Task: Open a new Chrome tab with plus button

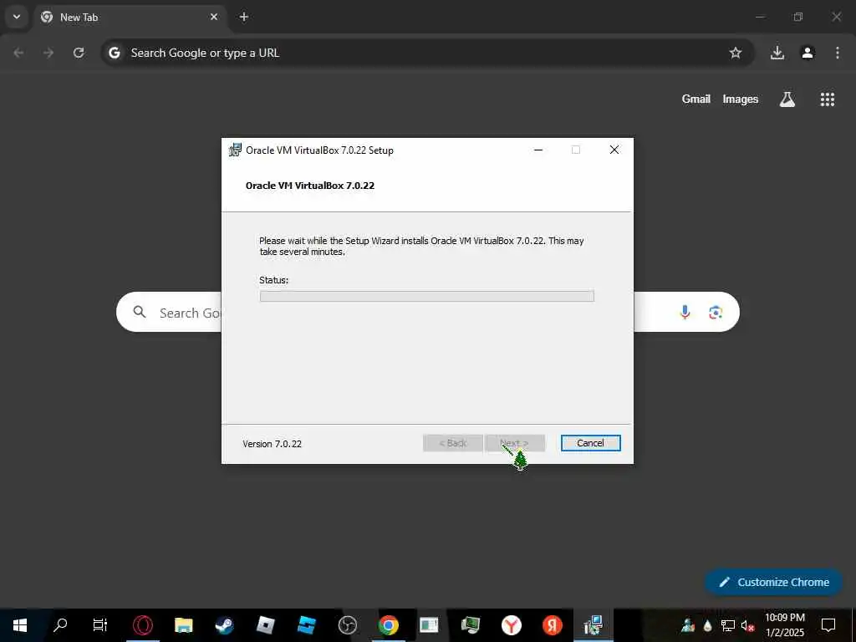Action: pos(244,17)
